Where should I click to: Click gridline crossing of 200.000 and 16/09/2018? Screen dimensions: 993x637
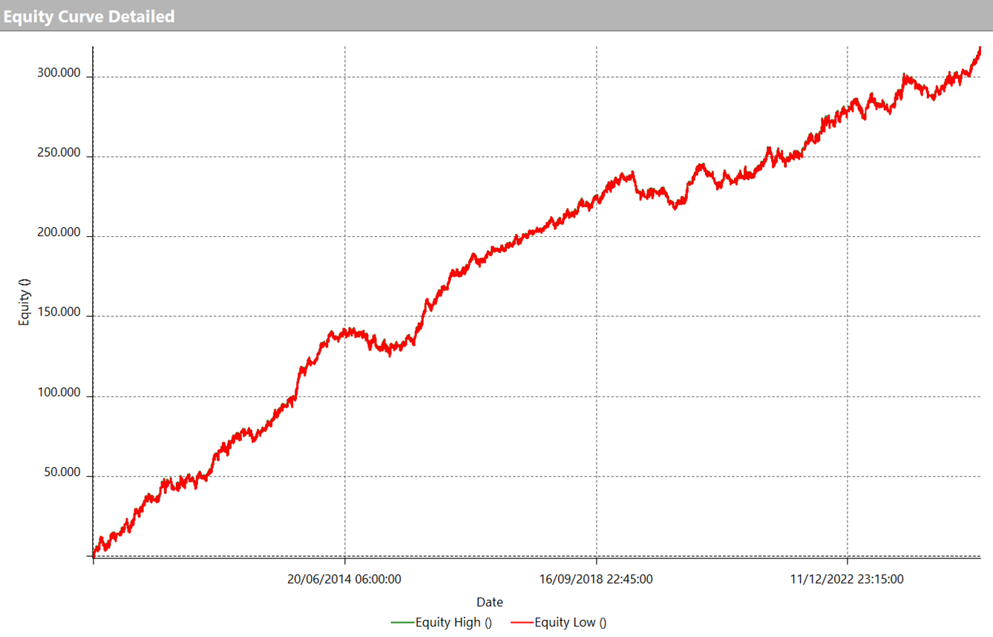pyautogui.click(x=597, y=237)
